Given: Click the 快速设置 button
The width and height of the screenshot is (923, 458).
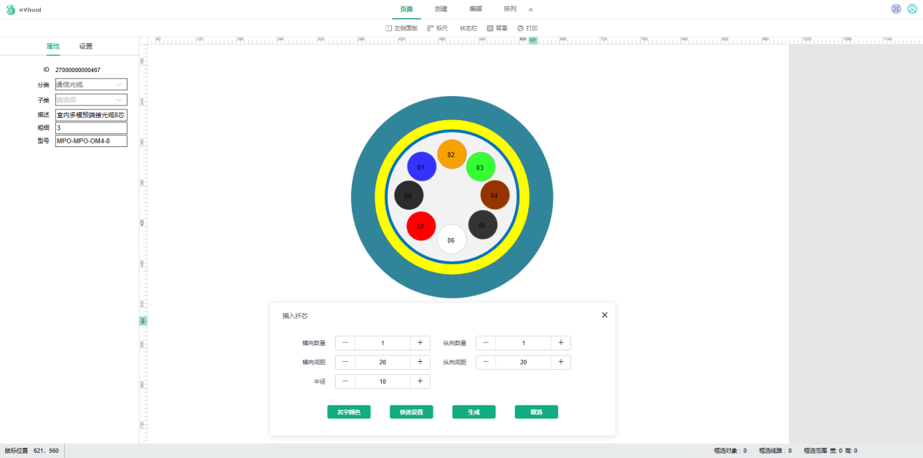Looking at the screenshot, I should pyautogui.click(x=412, y=412).
